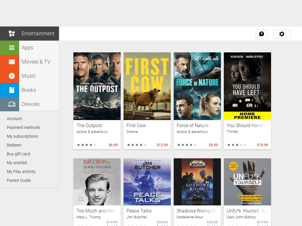
Task: Click the Unfu*k Yourself title text
Action: [247, 211]
